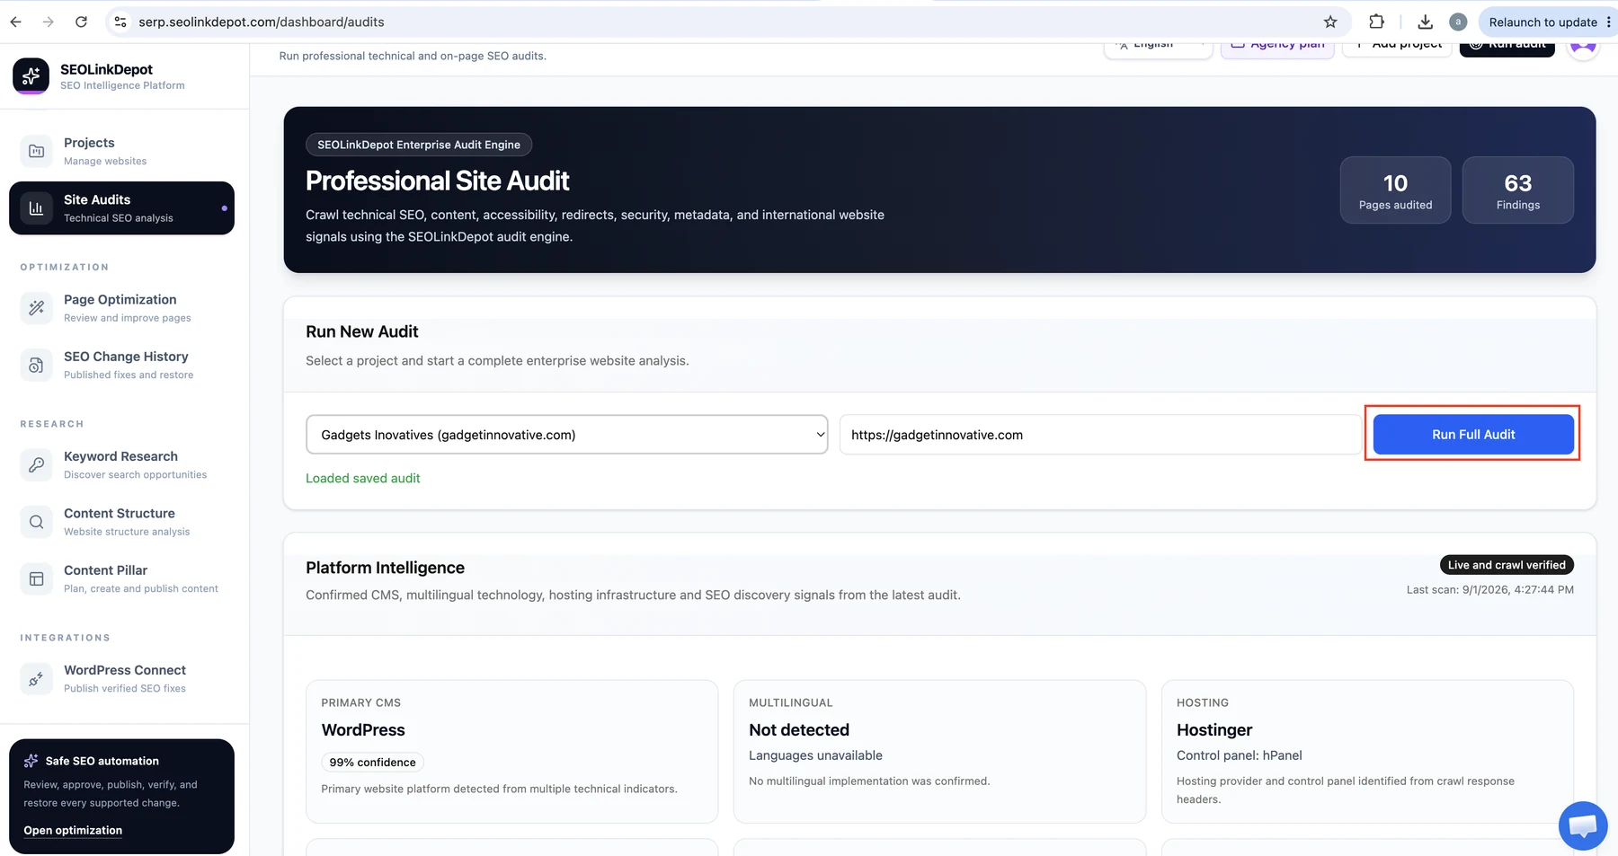Image resolution: width=1618 pixels, height=856 pixels.
Task: Open the Chrome profile avatar
Action: (x=1458, y=22)
